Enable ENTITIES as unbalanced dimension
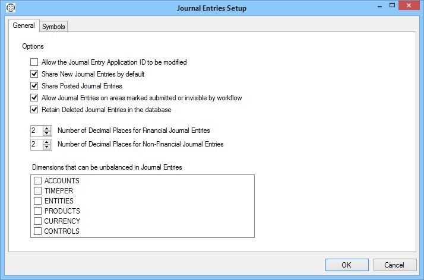Image resolution: width=424 pixels, height=280 pixels. (x=38, y=201)
